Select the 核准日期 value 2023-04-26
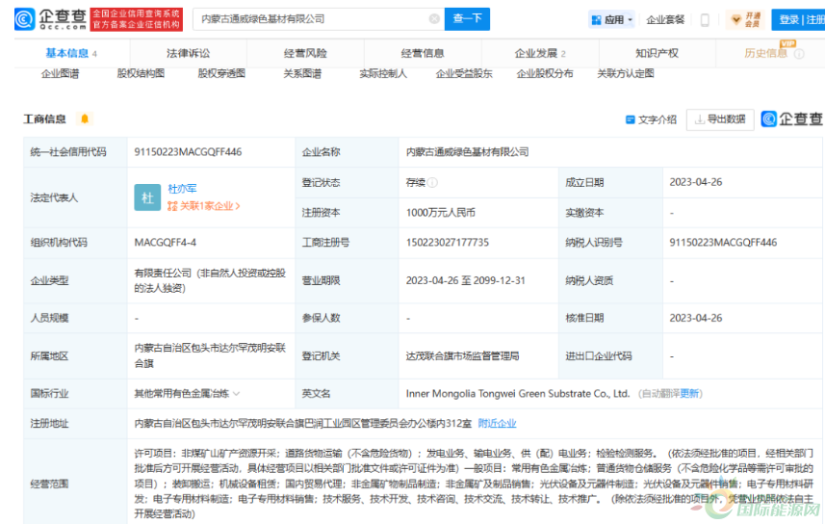Viewport: 825px width, 524px height. [696, 318]
